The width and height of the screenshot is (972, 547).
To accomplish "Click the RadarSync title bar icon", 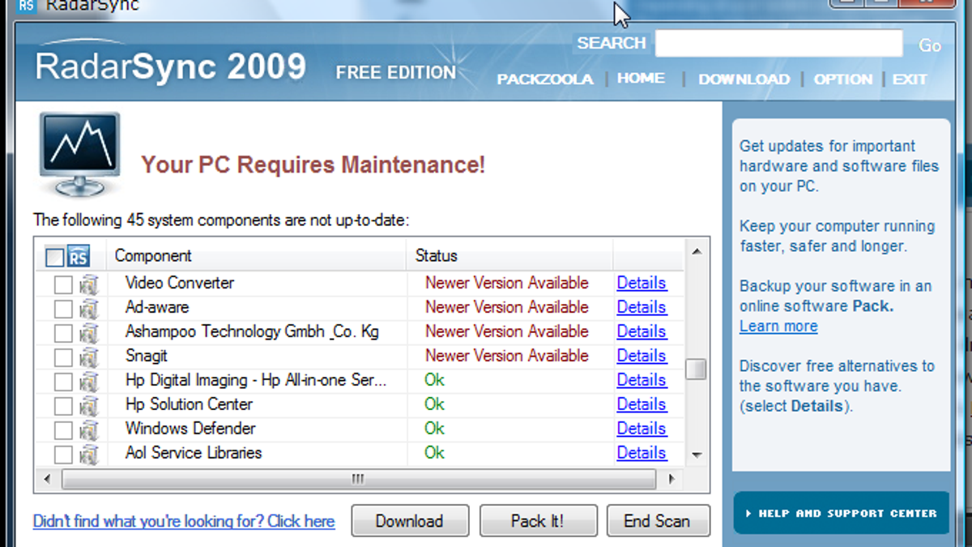I will [x=27, y=6].
